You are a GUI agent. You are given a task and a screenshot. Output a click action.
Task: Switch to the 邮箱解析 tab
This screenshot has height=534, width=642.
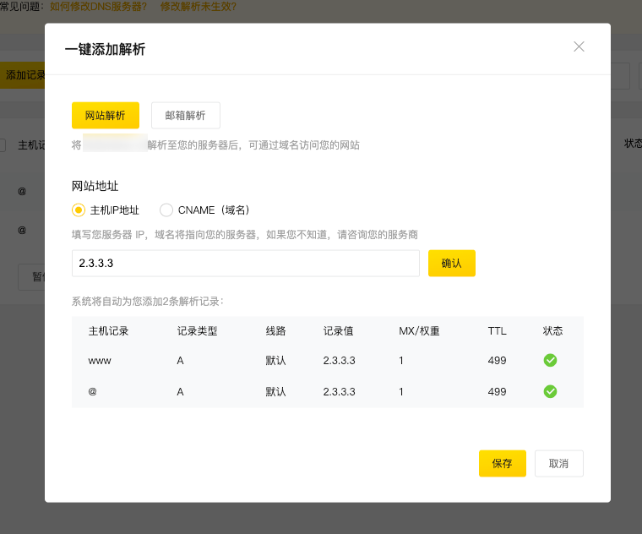pyautogui.click(x=185, y=115)
